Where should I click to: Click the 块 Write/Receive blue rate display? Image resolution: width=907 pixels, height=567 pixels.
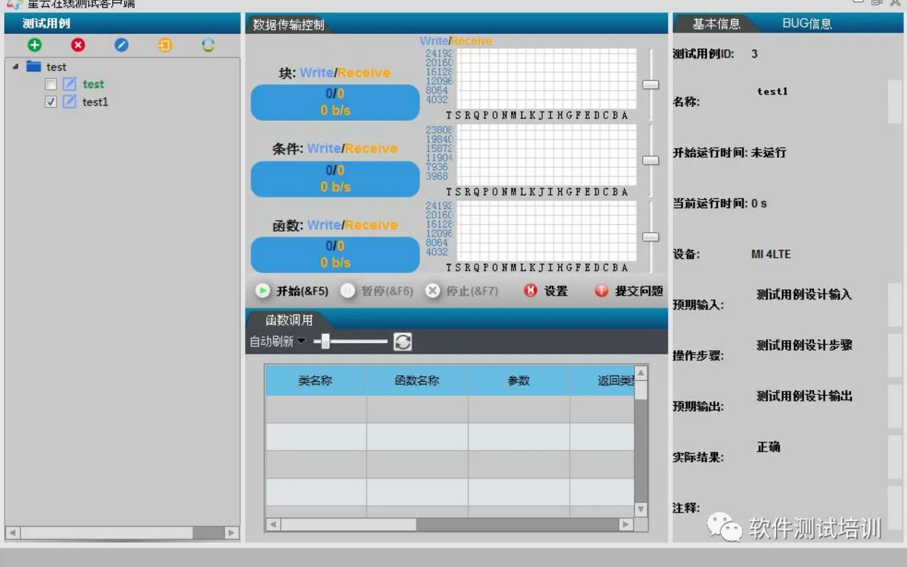click(x=335, y=102)
